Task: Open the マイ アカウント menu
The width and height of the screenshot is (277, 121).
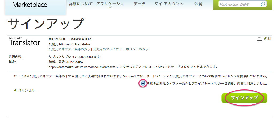Action: [169, 4]
